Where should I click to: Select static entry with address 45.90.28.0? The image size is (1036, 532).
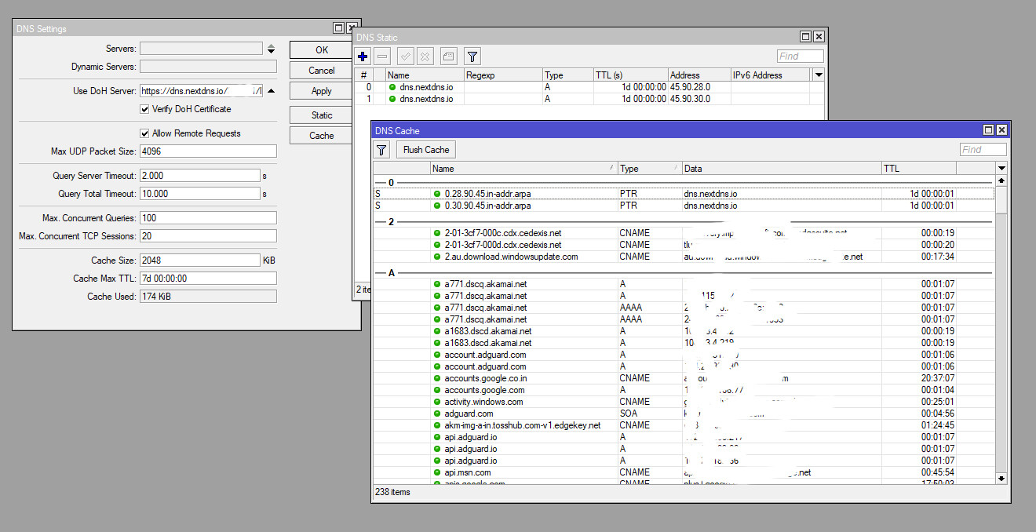[x=589, y=87]
